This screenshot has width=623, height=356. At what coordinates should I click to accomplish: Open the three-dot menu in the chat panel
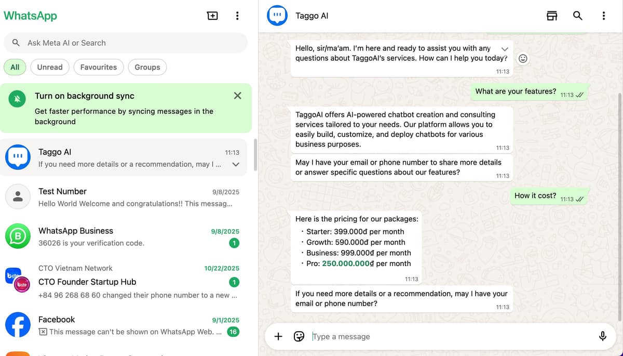tap(604, 16)
